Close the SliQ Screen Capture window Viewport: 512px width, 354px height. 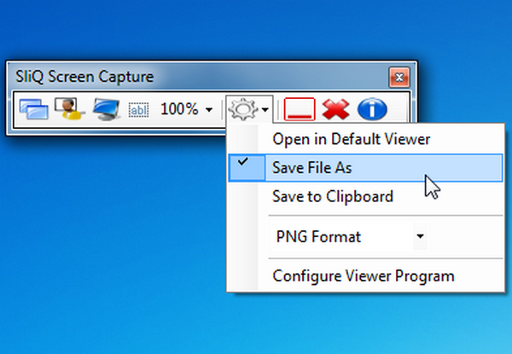tap(399, 78)
